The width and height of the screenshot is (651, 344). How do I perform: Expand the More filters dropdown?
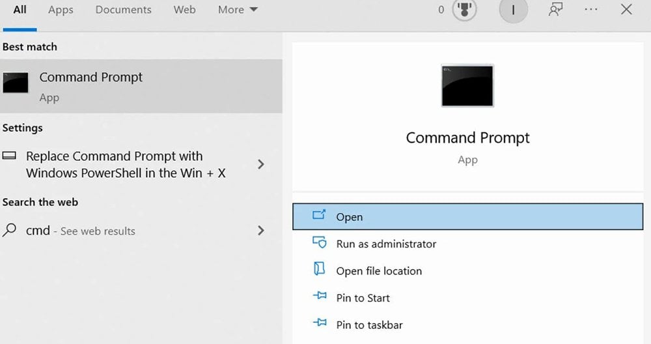pos(238,10)
